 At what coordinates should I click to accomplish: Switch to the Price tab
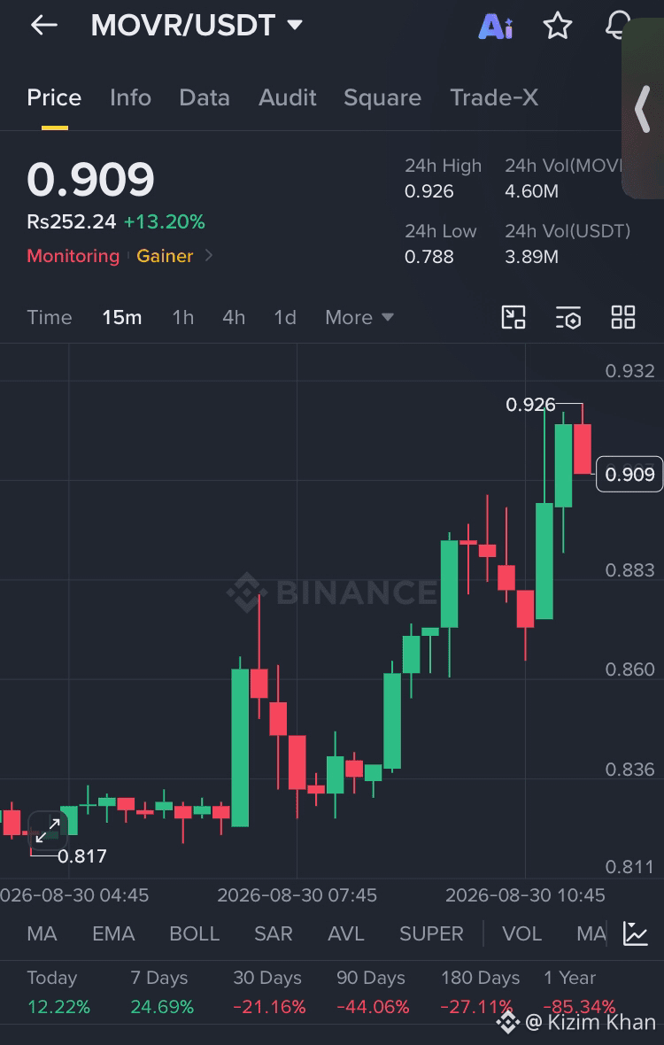(x=54, y=98)
